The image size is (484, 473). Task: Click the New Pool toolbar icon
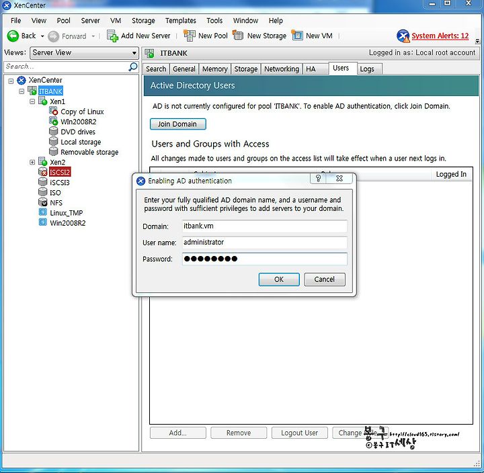189,36
